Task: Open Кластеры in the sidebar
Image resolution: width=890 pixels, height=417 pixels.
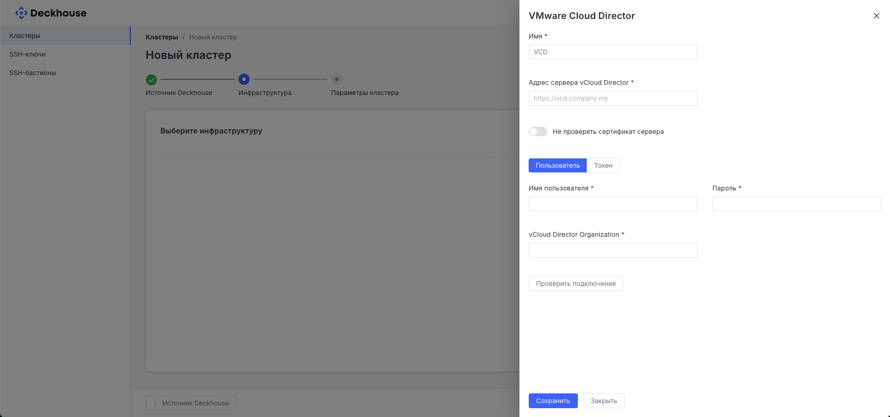Action: pos(65,36)
